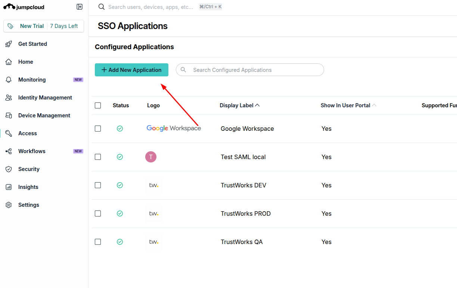Click the TrustWorks DEV logo
The height and width of the screenshot is (288, 457).
(x=154, y=185)
